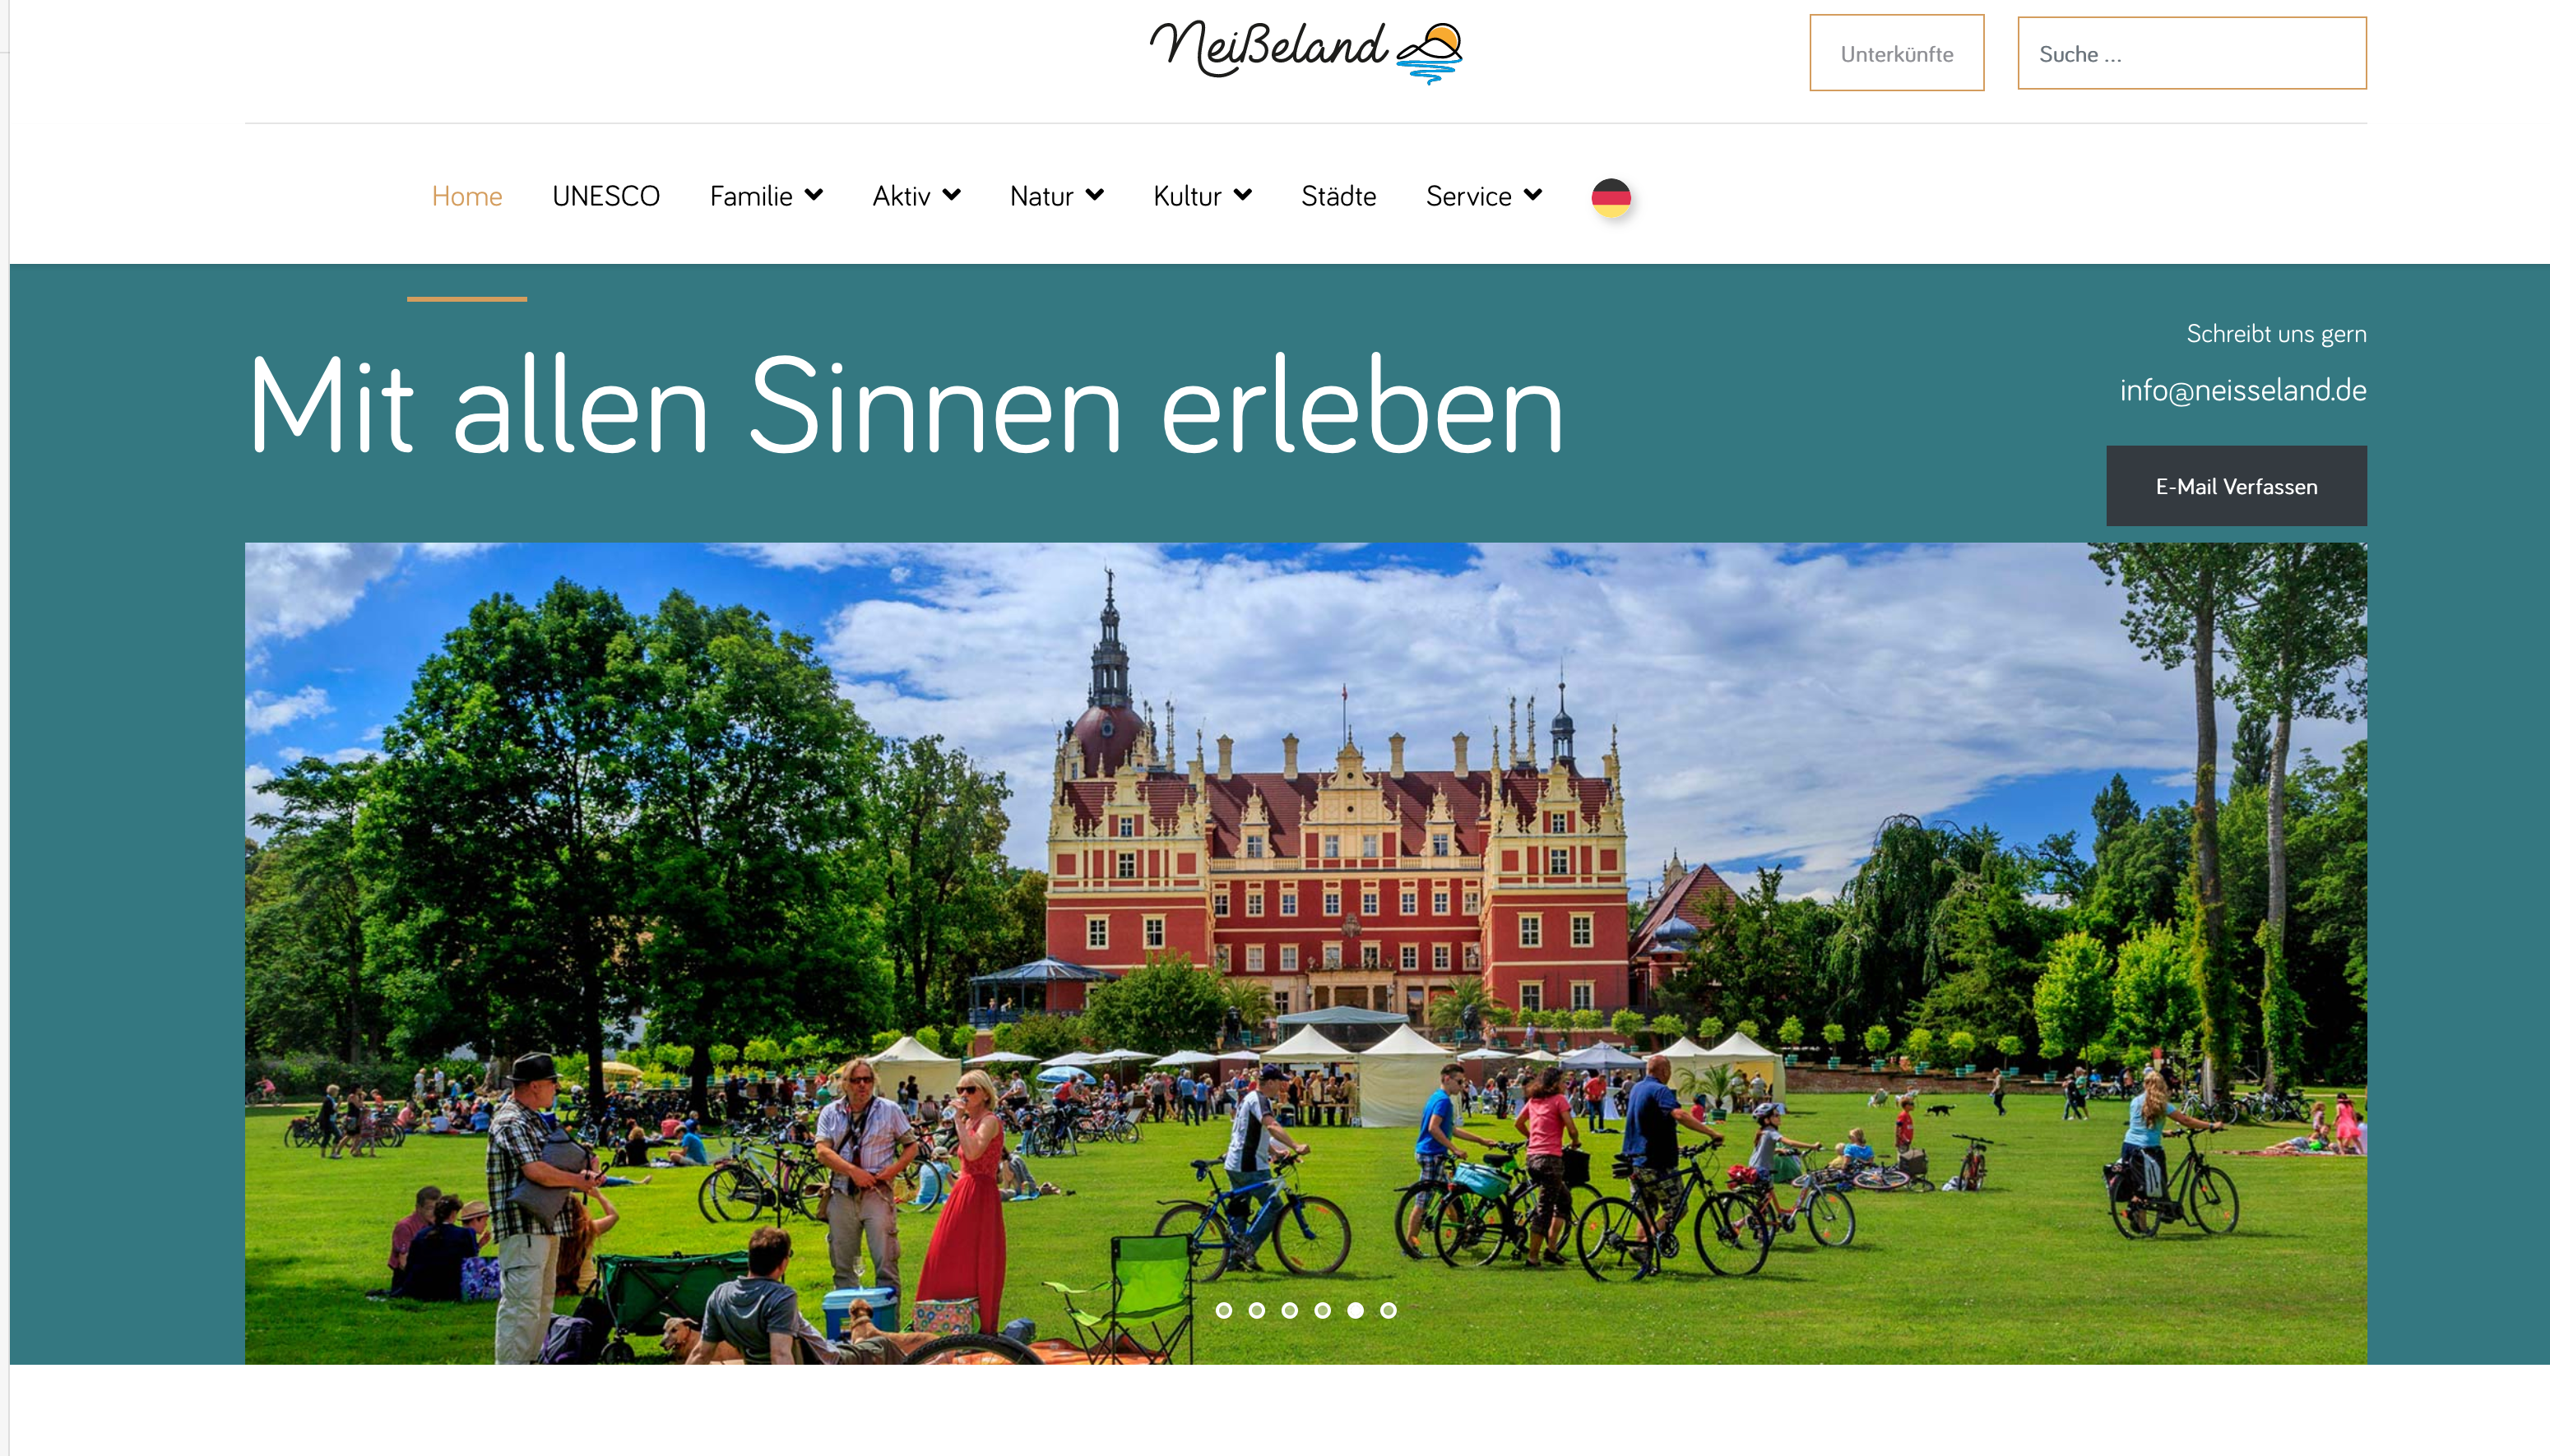Go to the Städte page
Viewport: 2550px width, 1456px height.
click(1338, 196)
